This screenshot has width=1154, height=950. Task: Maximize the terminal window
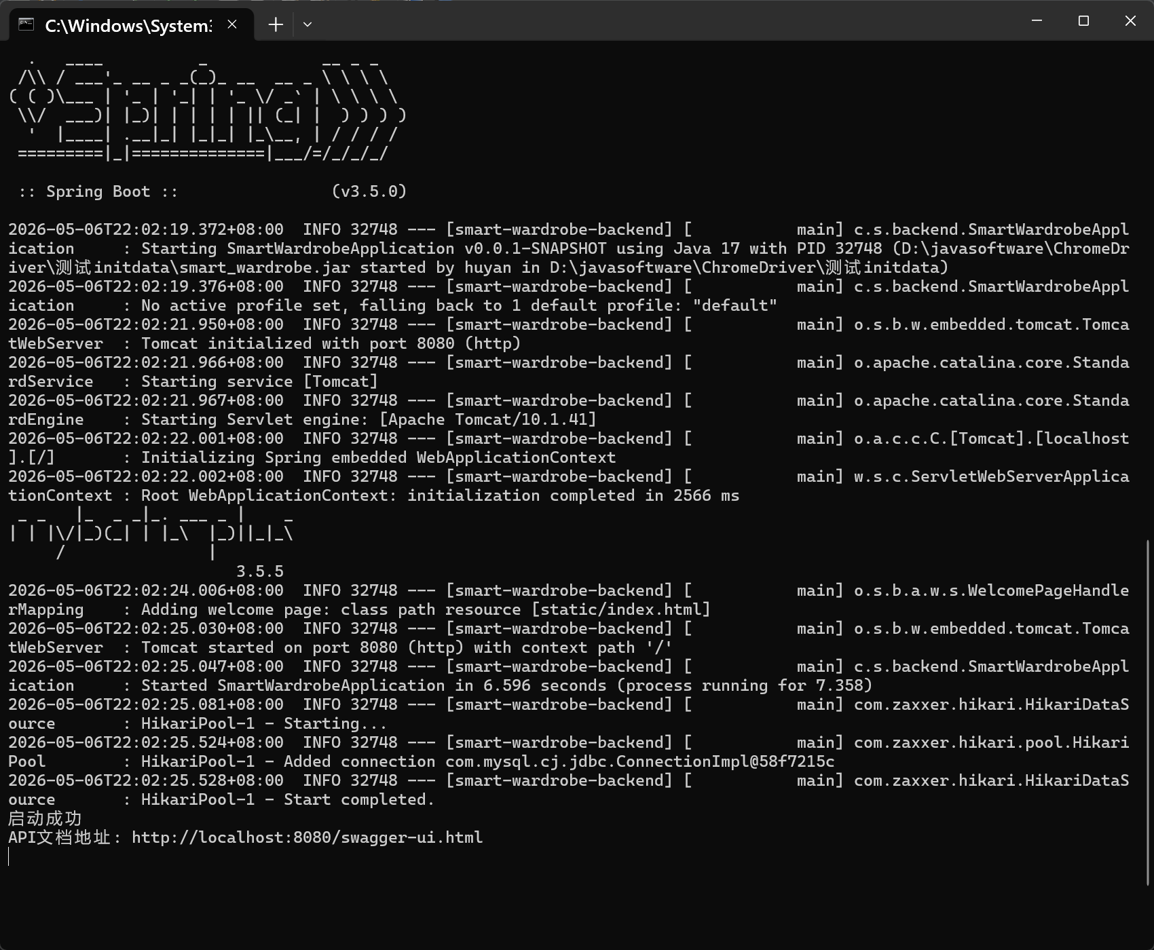1083,21
